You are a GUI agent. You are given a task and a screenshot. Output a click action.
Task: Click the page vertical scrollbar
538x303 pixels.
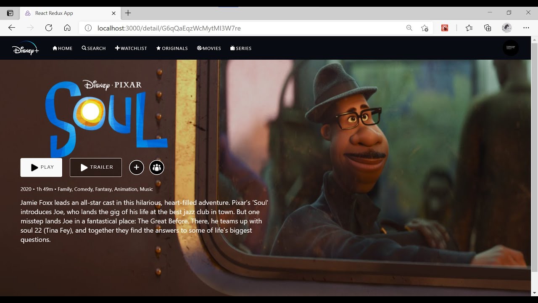click(x=535, y=157)
